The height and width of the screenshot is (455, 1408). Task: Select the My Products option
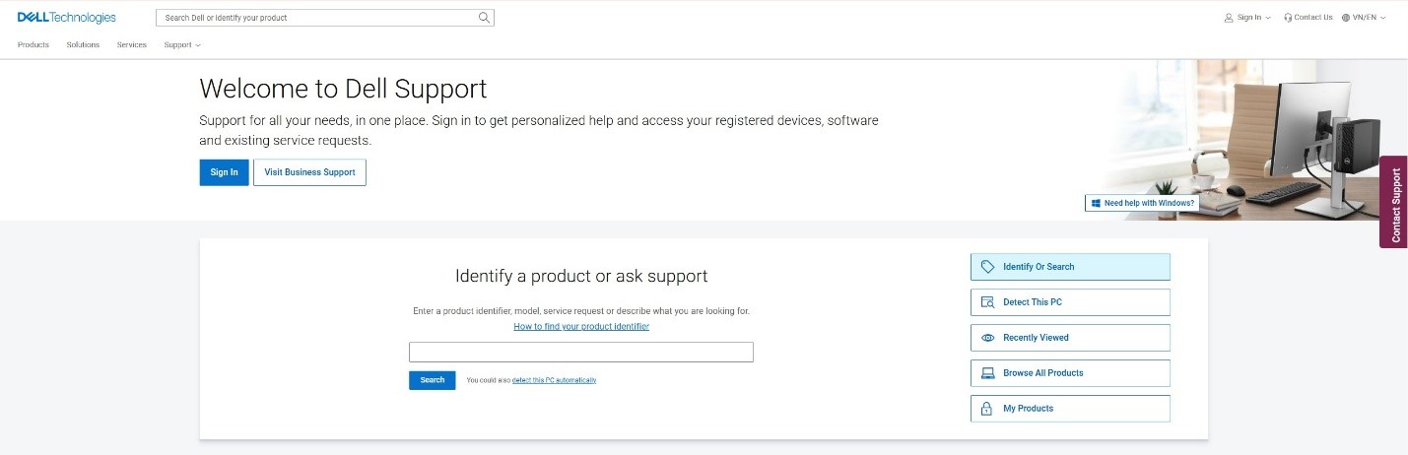click(x=1070, y=409)
